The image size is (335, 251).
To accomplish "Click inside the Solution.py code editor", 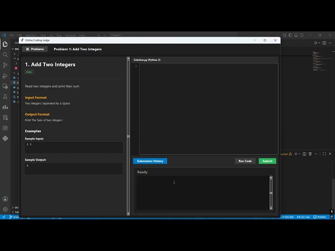I will (208, 109).
